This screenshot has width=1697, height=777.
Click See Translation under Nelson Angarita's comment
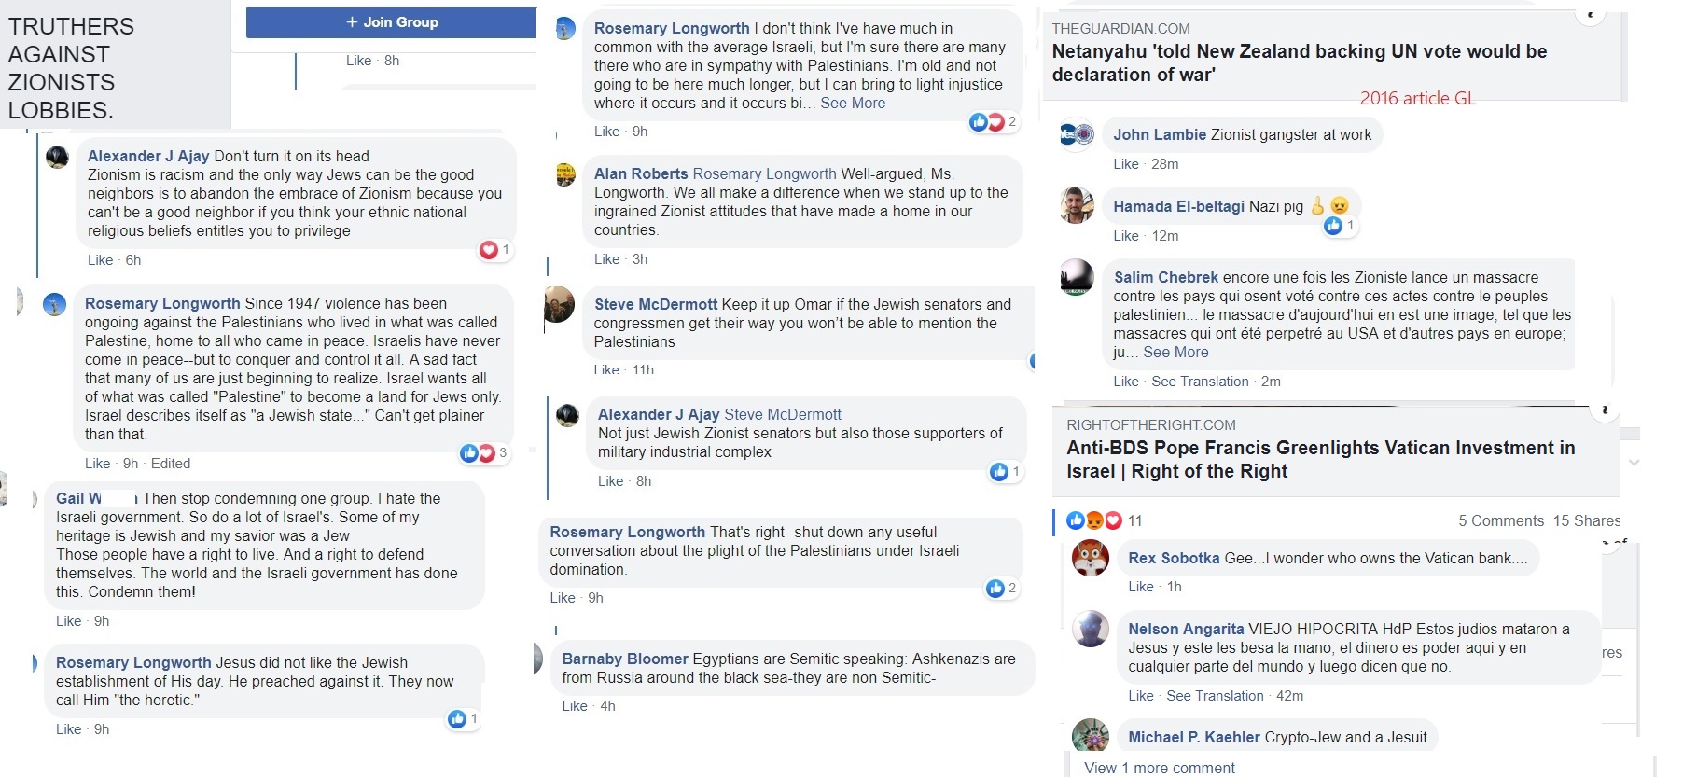pyautogui.click(x=1215, y=696)
